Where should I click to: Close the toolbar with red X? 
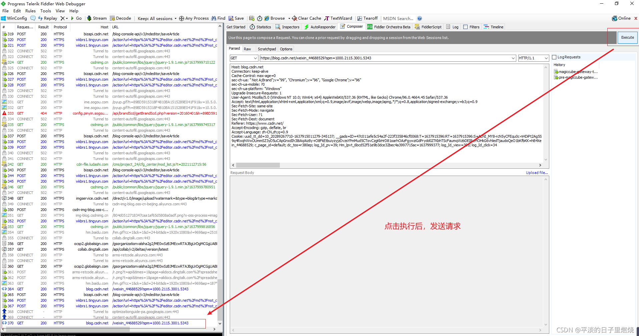point(636,18)
